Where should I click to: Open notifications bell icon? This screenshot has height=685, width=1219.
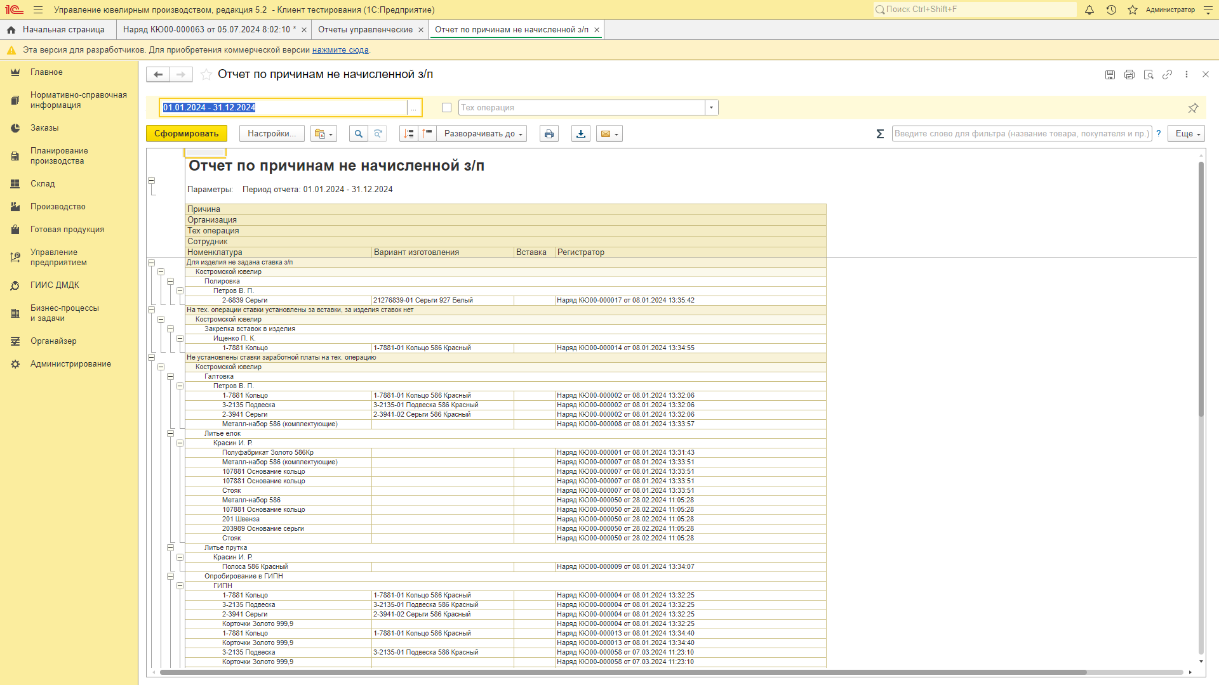[1089, 10]
